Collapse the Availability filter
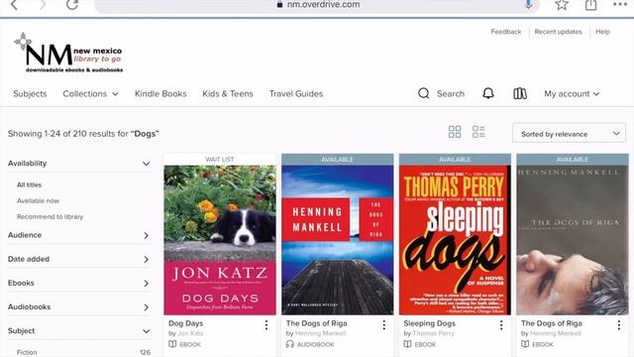 [79, 164]
